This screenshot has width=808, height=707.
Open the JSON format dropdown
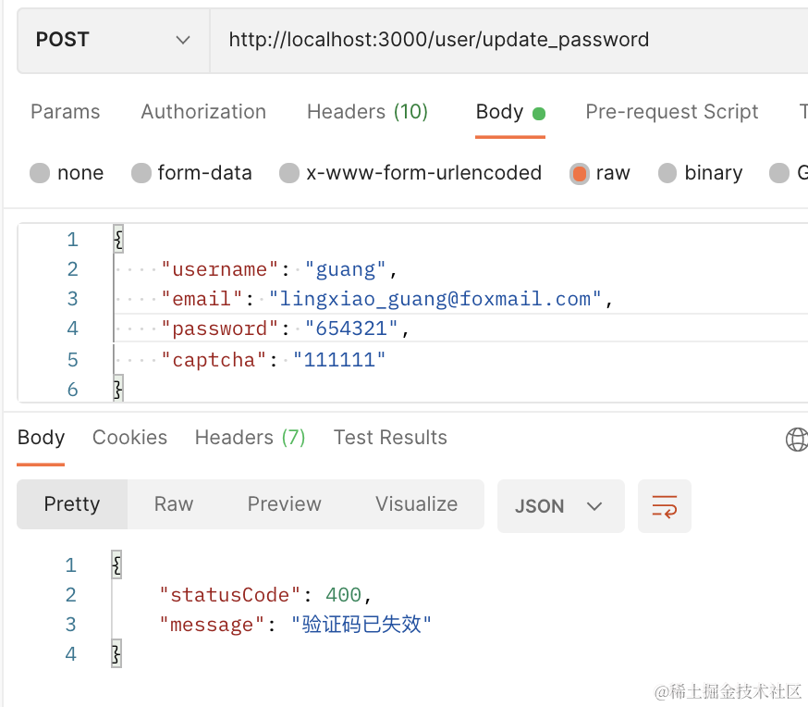tap(559, 505)
